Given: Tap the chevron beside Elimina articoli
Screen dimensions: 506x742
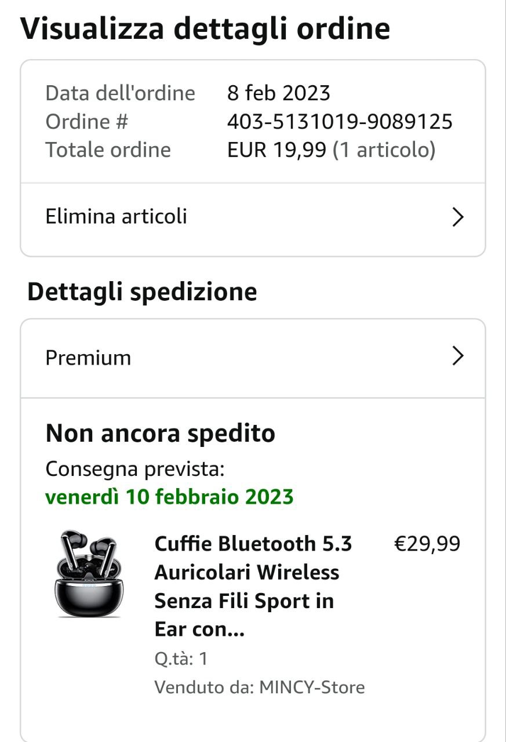Looking at the screenshot, I should (x=458, y=217).
